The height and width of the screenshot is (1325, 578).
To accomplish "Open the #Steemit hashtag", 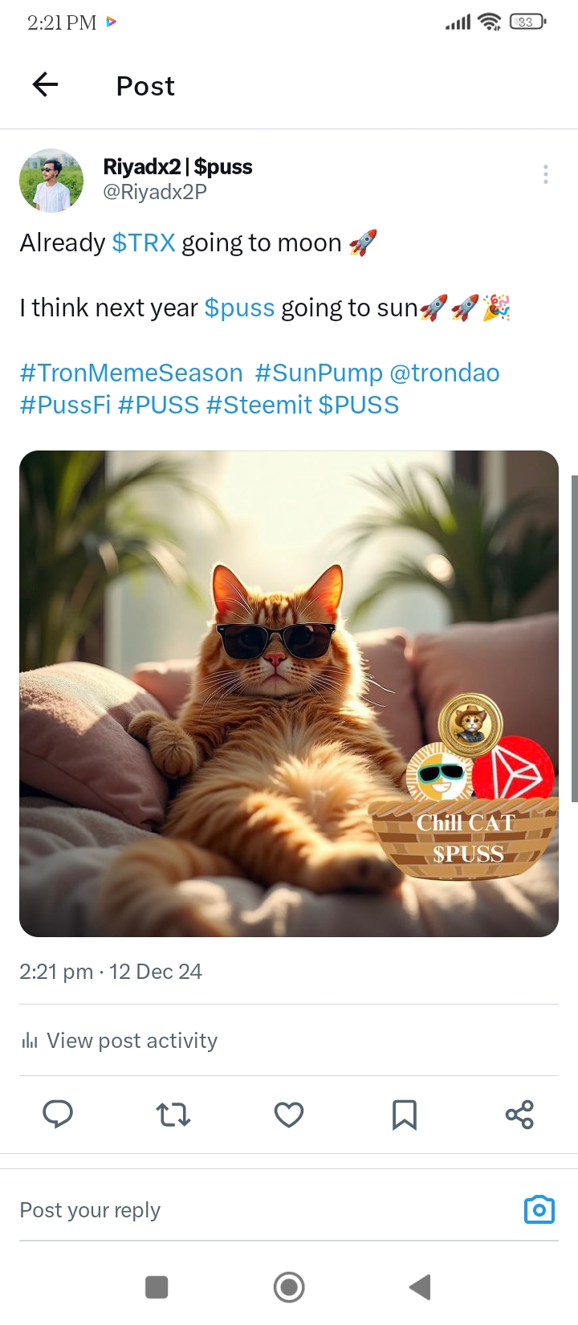I will 259,405.
